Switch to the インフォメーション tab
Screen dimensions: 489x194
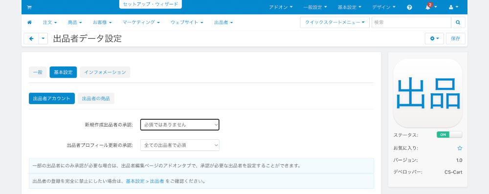click(x=105, y=72)
